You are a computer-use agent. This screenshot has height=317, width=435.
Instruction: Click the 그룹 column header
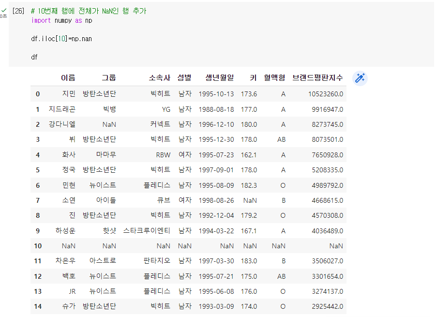tap(109, 78)
